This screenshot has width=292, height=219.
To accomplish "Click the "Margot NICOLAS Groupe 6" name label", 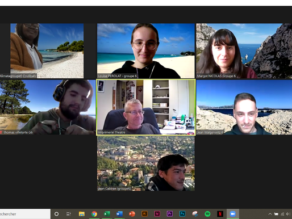I will click(216, 76).
